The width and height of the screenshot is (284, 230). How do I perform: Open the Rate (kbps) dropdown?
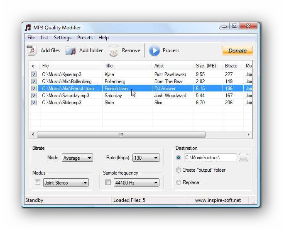pyautogui.click(x=146, y=158)
